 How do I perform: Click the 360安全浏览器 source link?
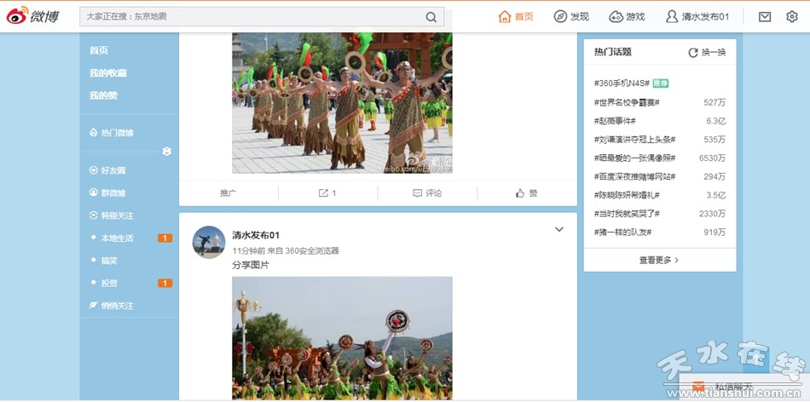click(x=313, y=251)
